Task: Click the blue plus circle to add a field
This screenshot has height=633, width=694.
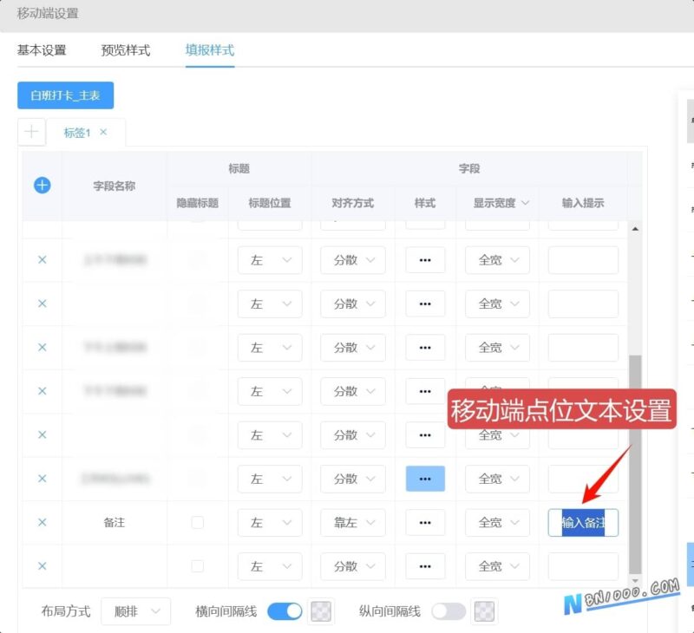Action: (42, 186)
